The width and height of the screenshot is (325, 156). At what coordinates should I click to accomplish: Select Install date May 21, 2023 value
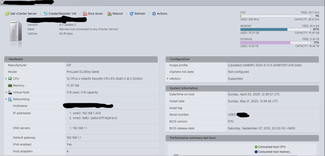point(253,101)
